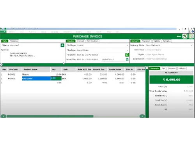
Task: Click the Name field containing supplier1
Action: pos(35,45)
